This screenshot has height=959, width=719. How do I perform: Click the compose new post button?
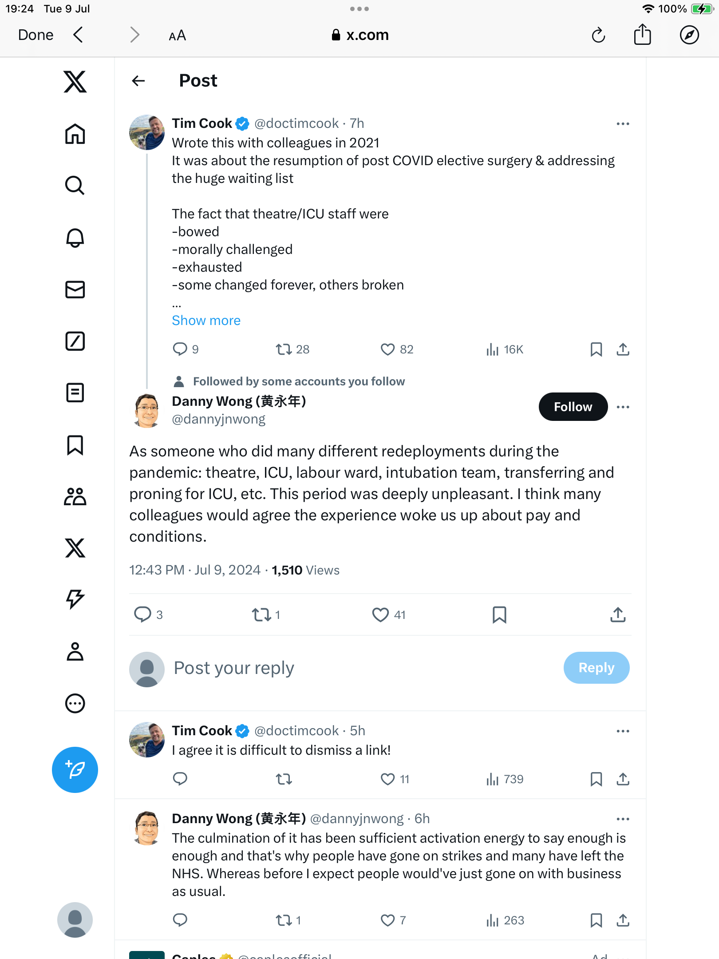[x=75, y=769]
